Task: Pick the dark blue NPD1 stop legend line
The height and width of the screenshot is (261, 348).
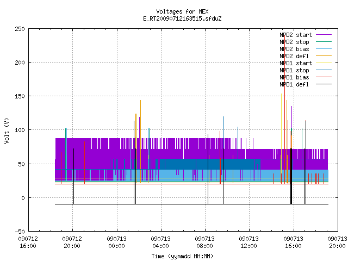Action: [324, 70]
